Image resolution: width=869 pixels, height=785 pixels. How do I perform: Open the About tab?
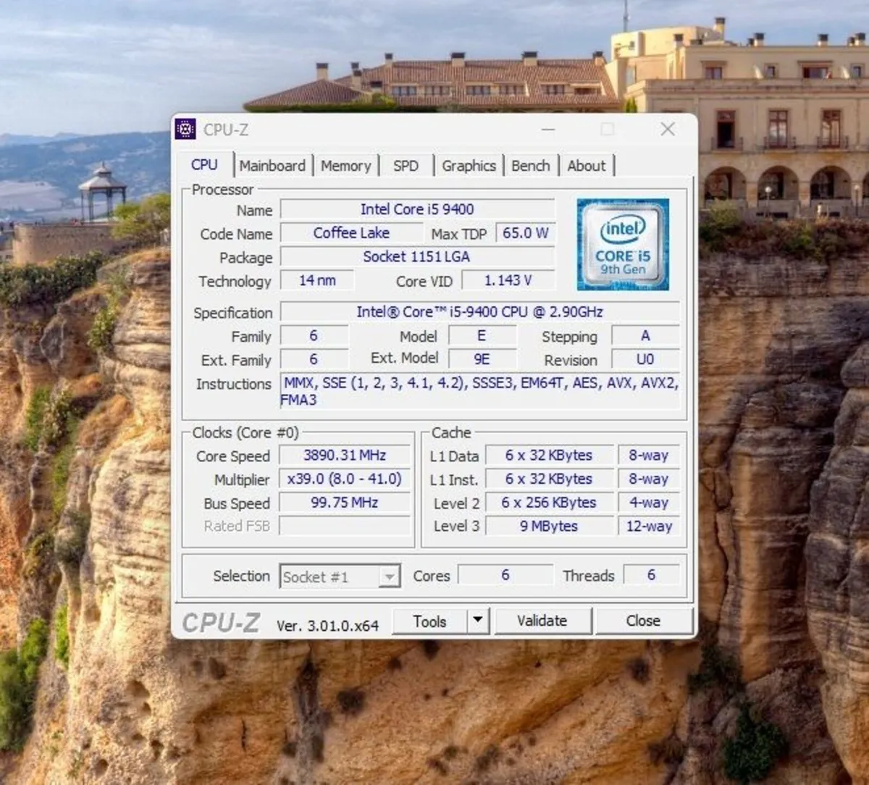(x=587, y=166)
